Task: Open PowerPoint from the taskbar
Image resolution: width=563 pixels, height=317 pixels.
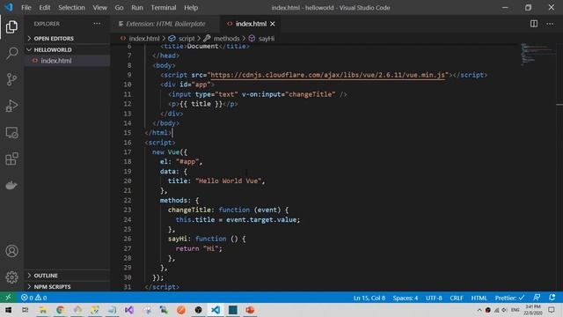Action: click(250, 310)
